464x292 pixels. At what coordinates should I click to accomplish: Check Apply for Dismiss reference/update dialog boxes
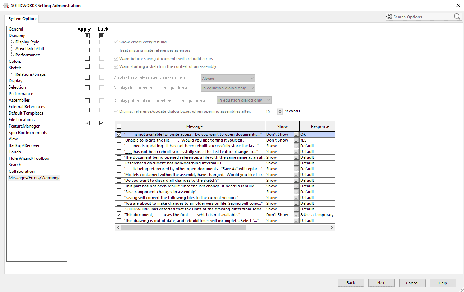[x=87, y=110]
